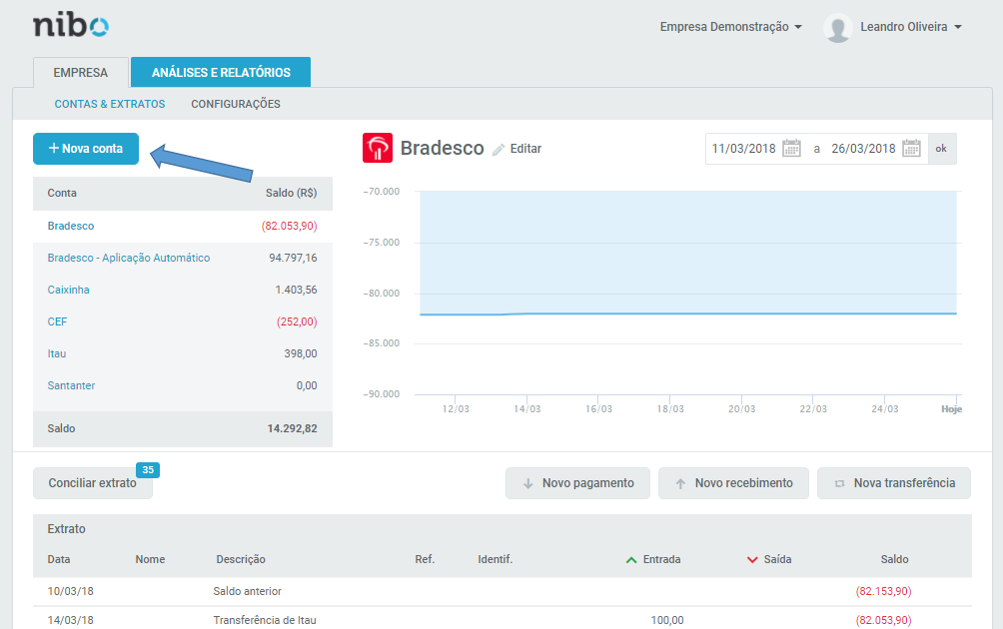Click the Novo recebimento button

coord(733,483)
